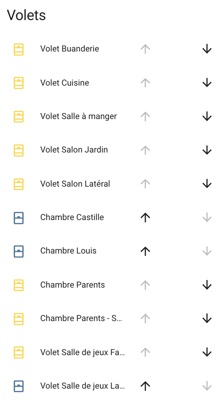Open the Chambre Castille shutter
Viewport: 222px width, 406px height.
pyautogui.click(x=145, y=218)
